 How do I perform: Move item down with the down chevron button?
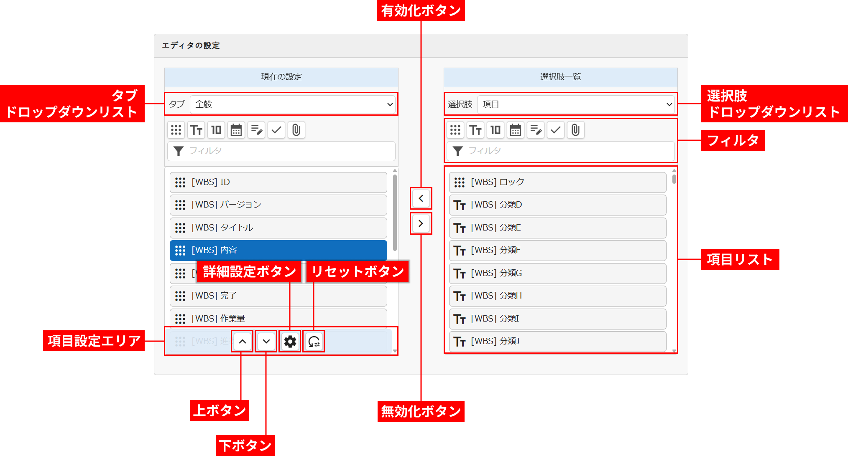click(x=266, y=342)
